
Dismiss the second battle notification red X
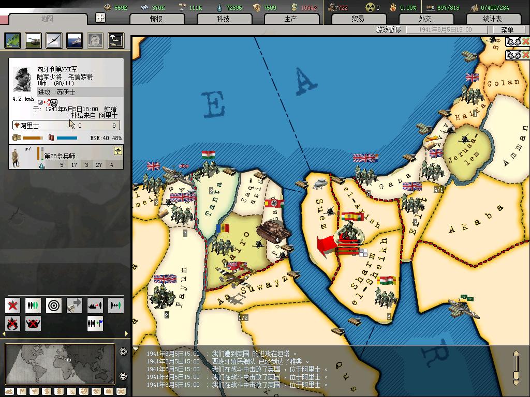526,54
